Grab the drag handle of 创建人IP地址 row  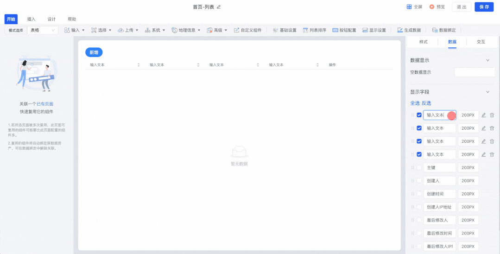click(412, 207)
